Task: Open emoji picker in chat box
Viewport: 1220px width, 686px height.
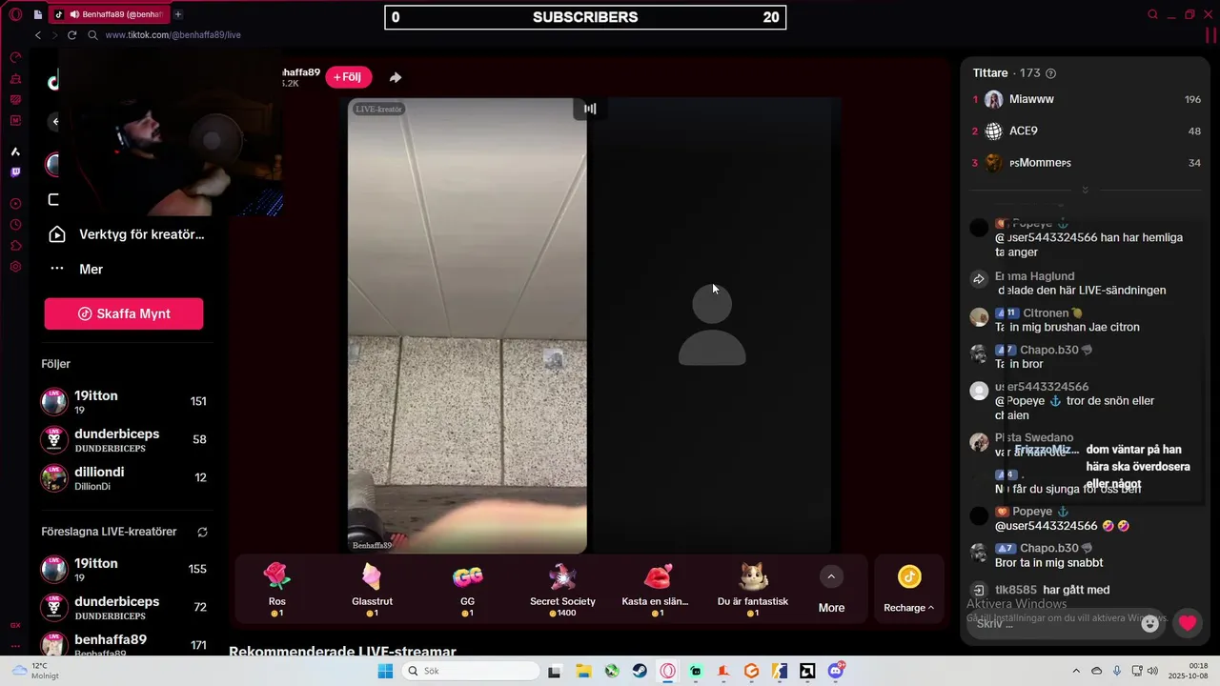Action: 1150,623
